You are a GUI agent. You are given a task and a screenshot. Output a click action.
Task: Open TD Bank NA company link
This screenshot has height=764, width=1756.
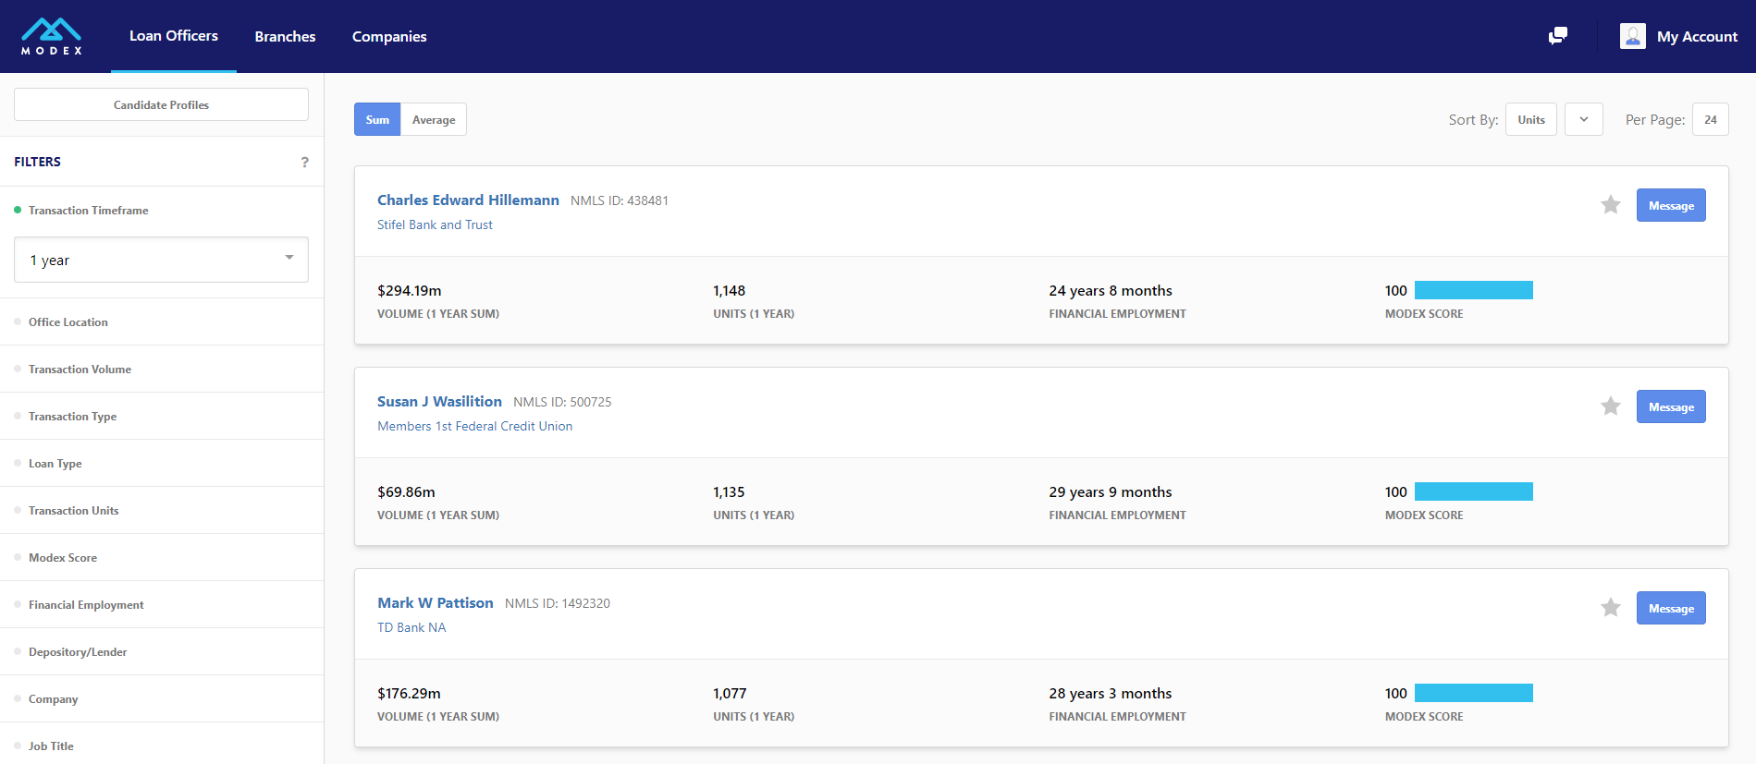tap(411, 627)
